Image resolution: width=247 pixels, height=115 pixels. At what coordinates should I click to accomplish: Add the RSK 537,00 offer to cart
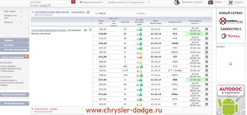[207, 80]
